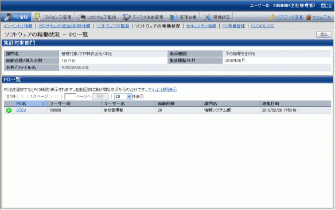Go to プログラムの追加と削除情報 link

pos(64,26)
